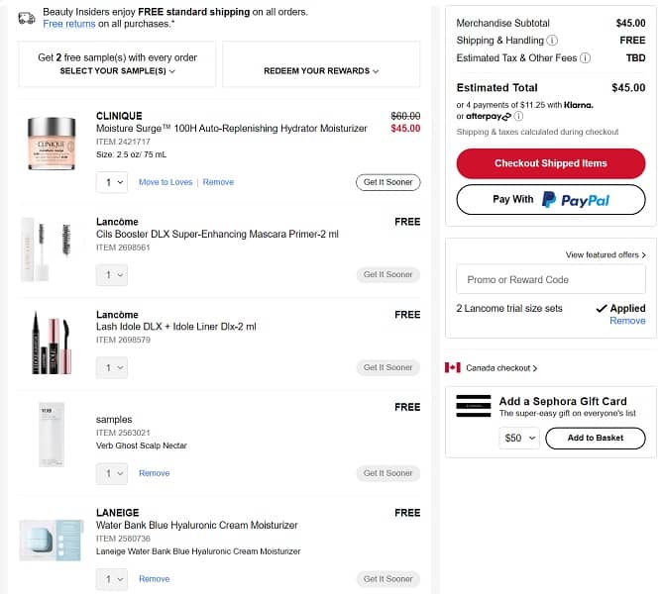
Task: Click Get It Sooner for Clinique
Action: coord(387,182)
